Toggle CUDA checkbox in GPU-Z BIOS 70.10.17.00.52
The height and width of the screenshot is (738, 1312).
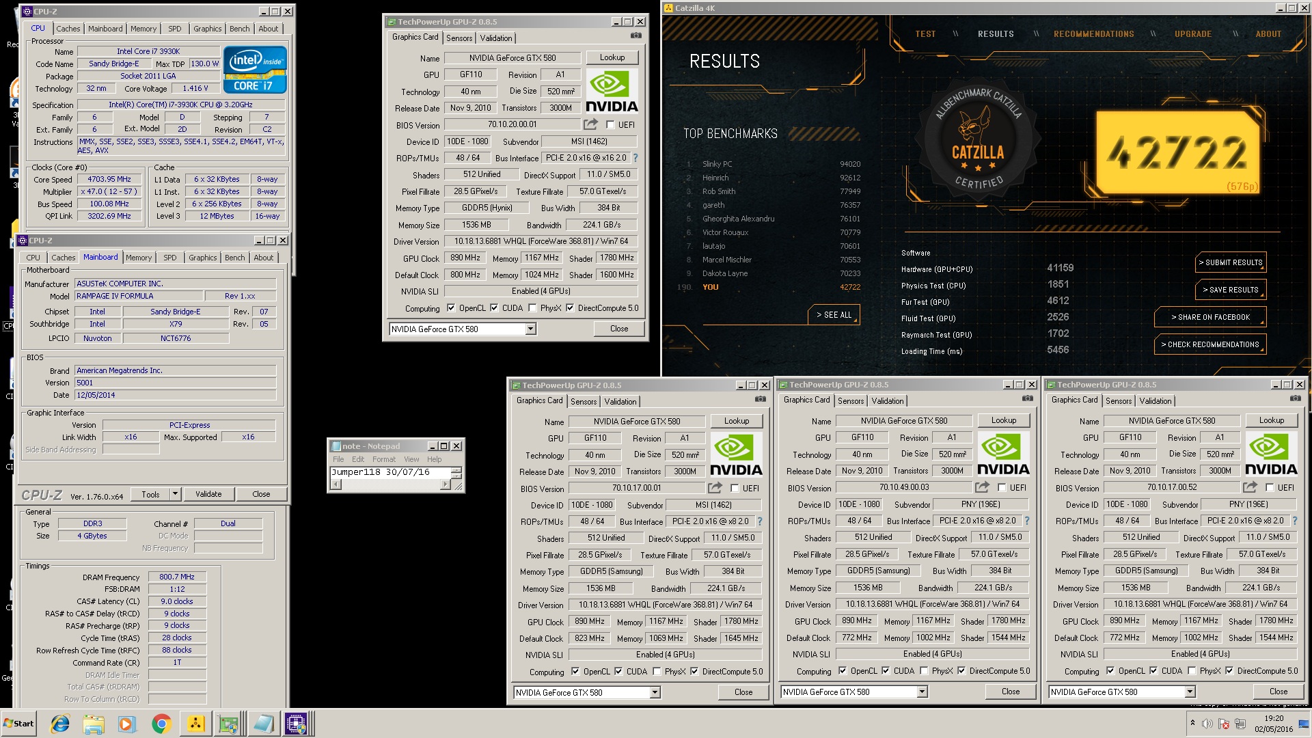1153,671
